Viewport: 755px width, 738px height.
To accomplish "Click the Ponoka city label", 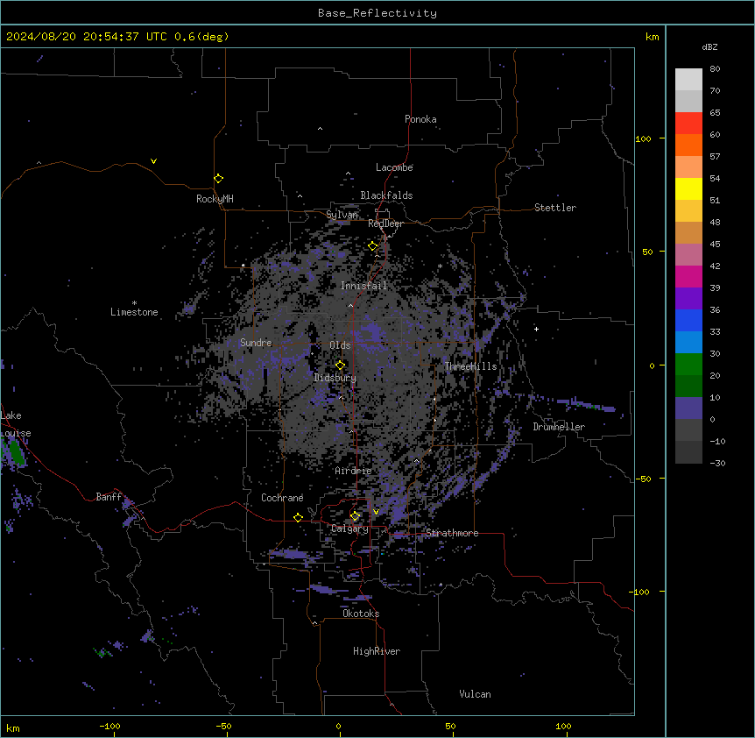I will [x=420, y=119].
